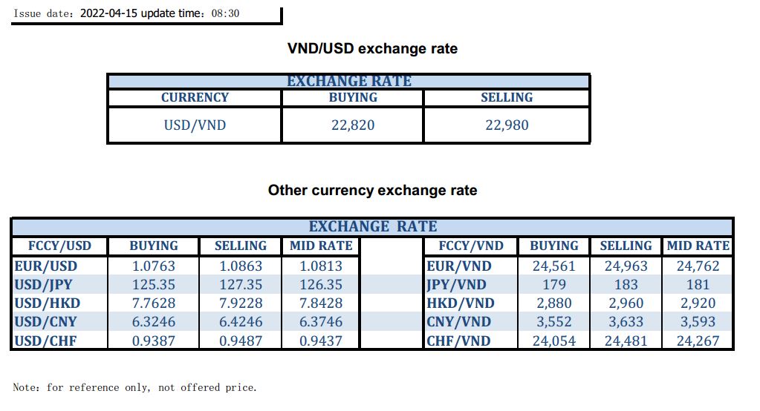The height and width of the screenshot is (411, 760).
Task: Select the USD/VND currency cell
Action: 195,125
